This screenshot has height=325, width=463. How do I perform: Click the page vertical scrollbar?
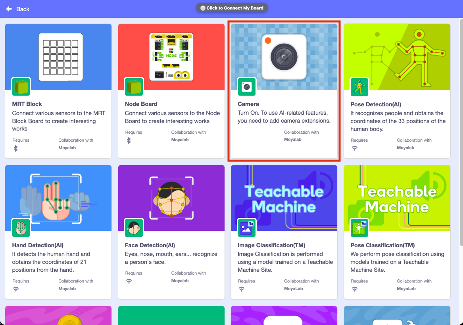(461, 133)
